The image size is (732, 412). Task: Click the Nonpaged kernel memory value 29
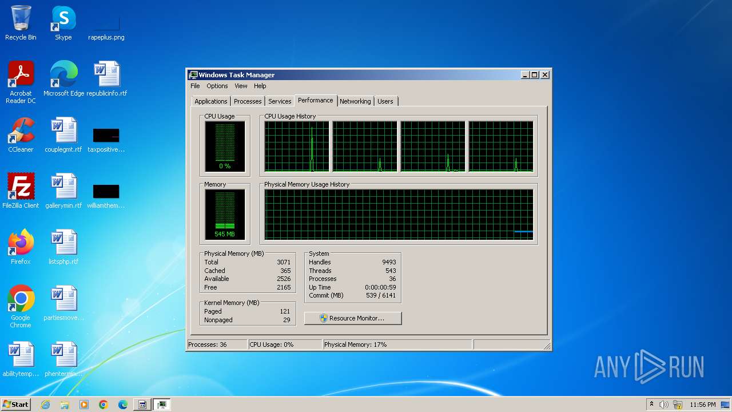click(287, 320)
